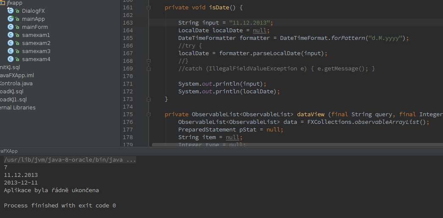The height and width of the screenshot is (218, 443).
Task: Select the Kontrola.java file in the tree
Action: click(16, 84)
